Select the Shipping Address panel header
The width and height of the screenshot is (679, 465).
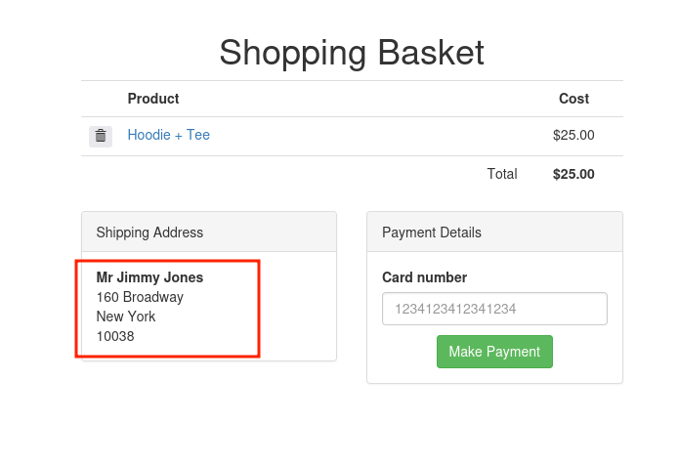tap(209, 232)
